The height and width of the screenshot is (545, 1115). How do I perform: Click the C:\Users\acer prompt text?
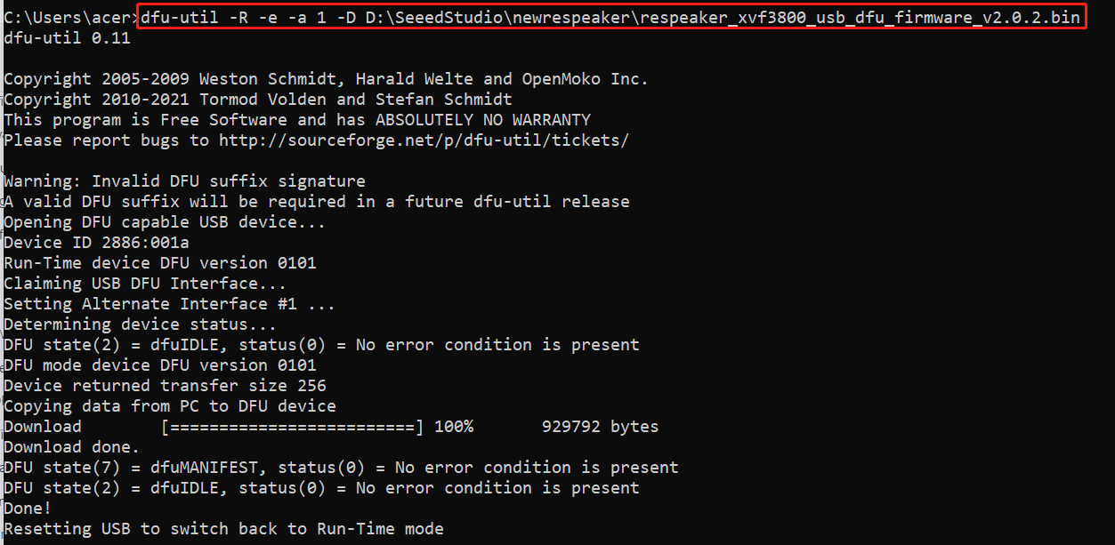pyautogui.click(x=68, y=17)
